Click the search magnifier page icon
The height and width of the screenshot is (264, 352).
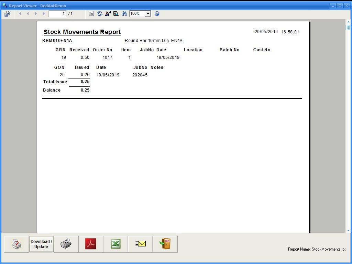[x=116, y=14]
